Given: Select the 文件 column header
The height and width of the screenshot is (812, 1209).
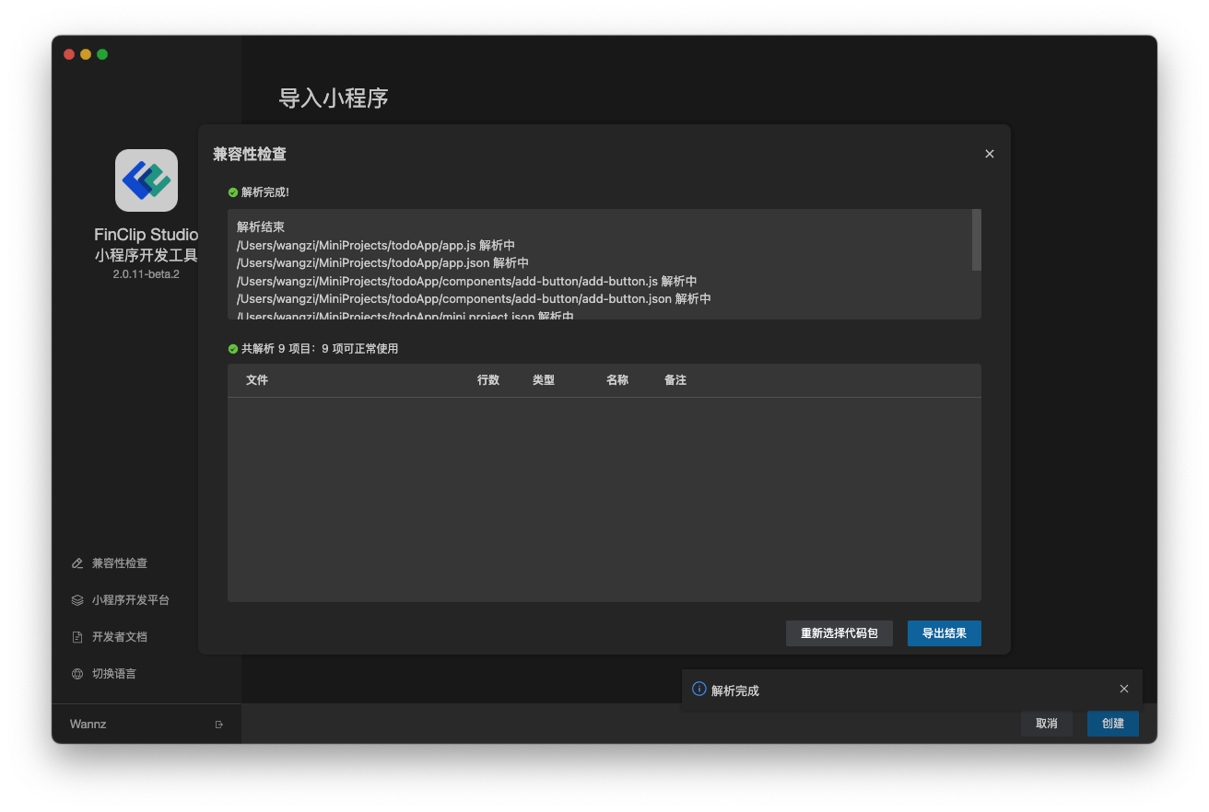Looking at the screenshot, I should coord(257,379).
